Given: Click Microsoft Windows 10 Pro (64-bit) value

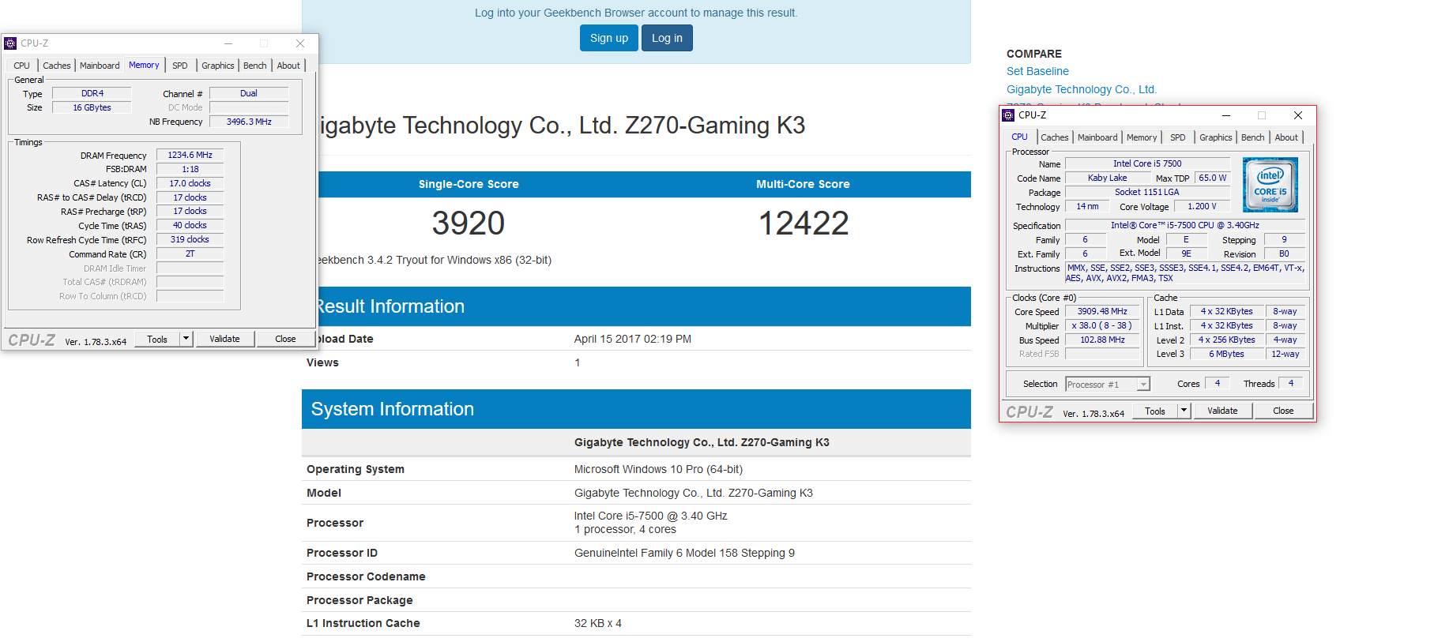Looking at the screenshot, I should click(658, 469).
